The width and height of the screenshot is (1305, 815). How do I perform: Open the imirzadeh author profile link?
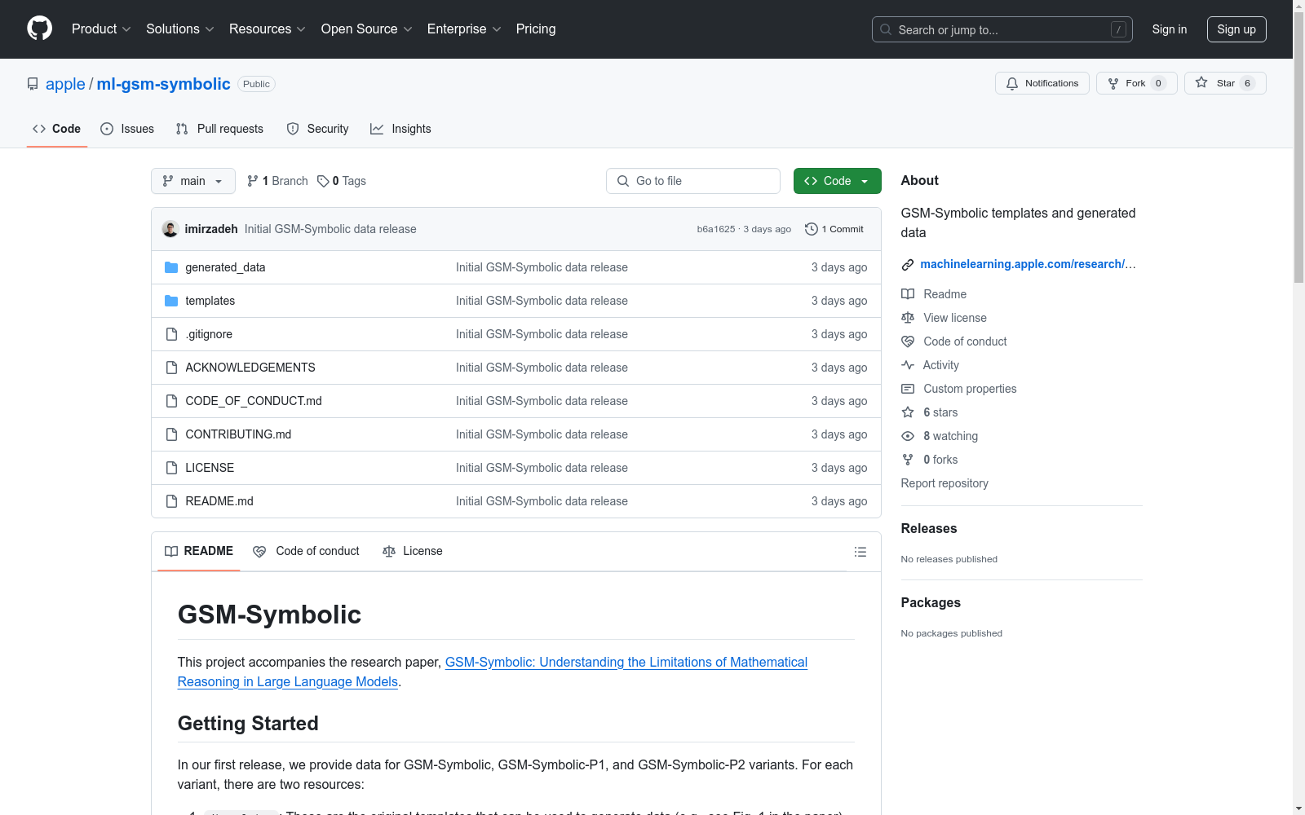coord(211,229)
